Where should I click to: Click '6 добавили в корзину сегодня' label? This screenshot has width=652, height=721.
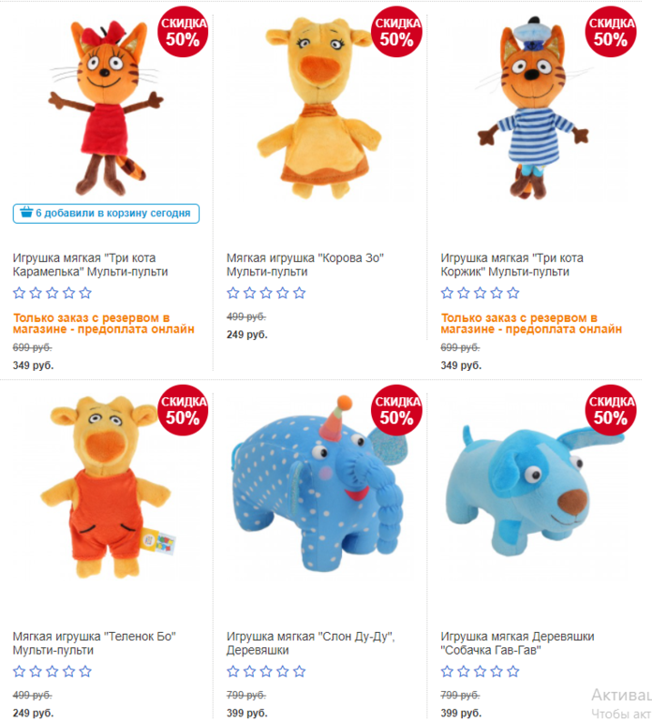pyautogui.click(x=106, y=213)
